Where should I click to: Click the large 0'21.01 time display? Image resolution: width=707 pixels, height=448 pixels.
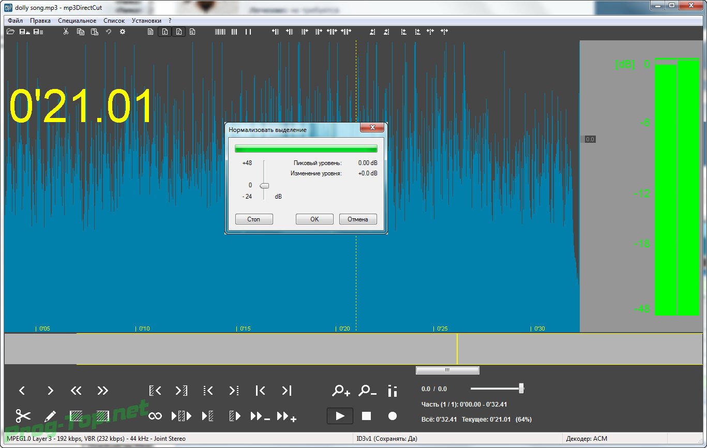point(81,106)
